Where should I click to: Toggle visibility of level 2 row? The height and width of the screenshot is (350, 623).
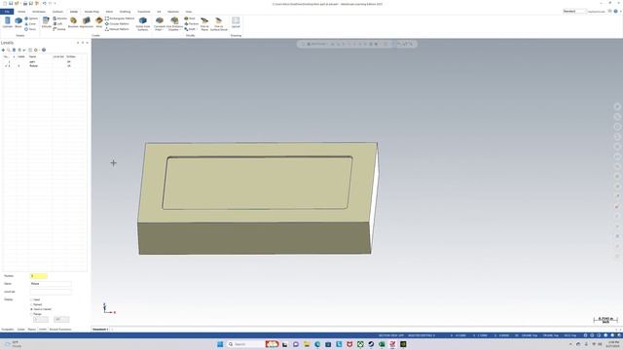point(19,66)
